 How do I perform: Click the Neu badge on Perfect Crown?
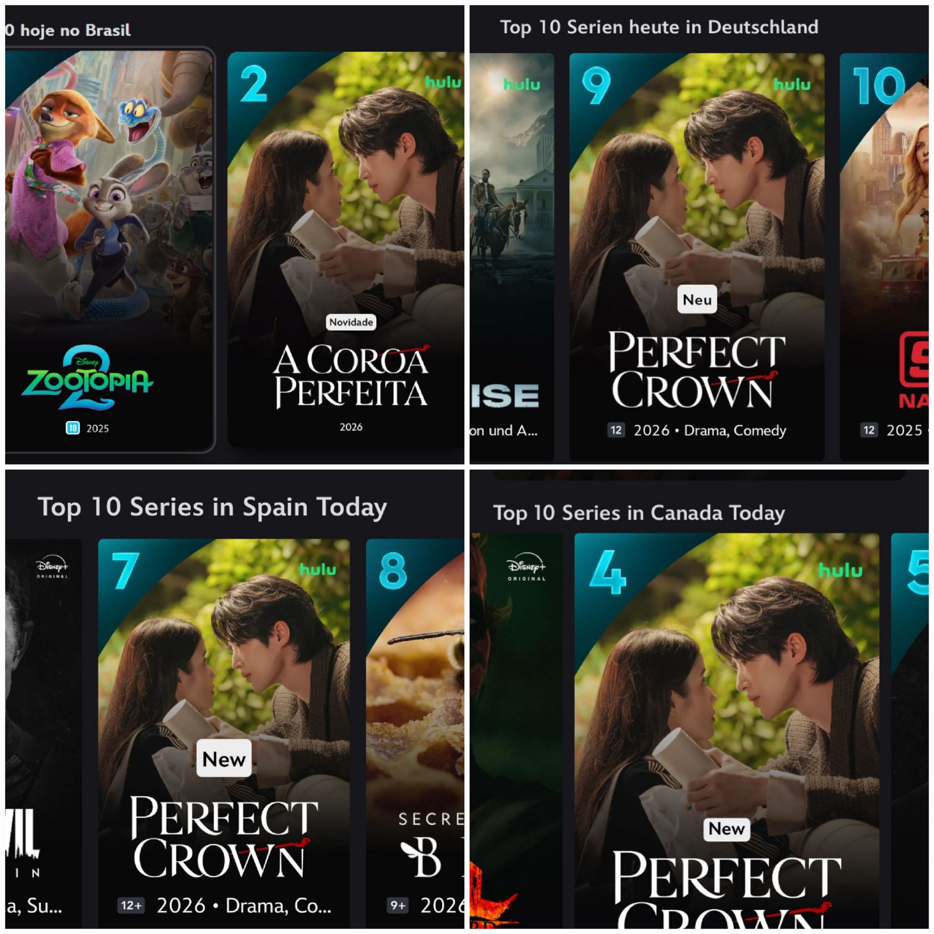[697, 300]
